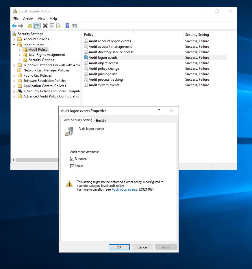The height and width of the screenshot is (269, 252).
Task: Open the File menu
Action: (x=16, y=19)
